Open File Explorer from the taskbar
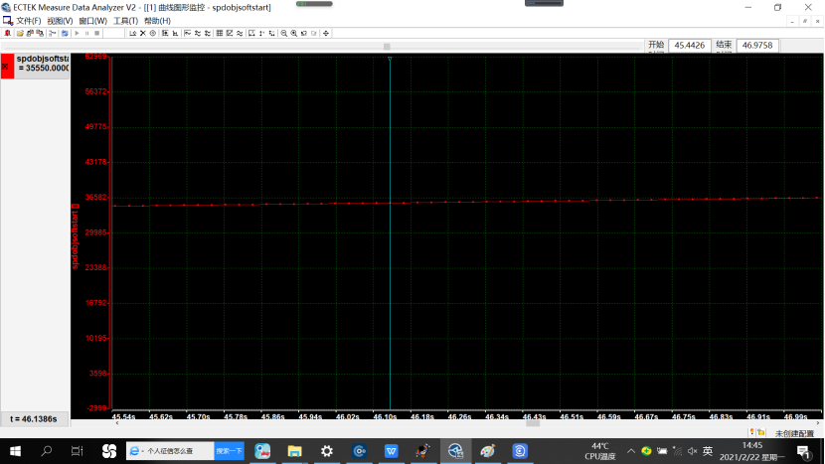Image resolution: width=825 pixels, height=464 pixels. pos(294,451)
